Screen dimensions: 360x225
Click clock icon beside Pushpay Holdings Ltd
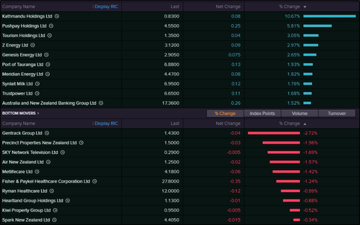click(51, 26)
